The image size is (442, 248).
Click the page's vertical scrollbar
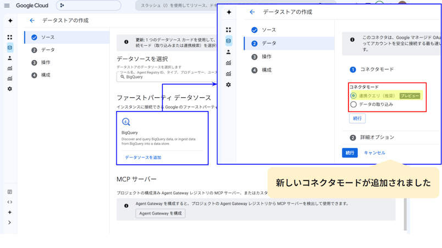[405, 214]
